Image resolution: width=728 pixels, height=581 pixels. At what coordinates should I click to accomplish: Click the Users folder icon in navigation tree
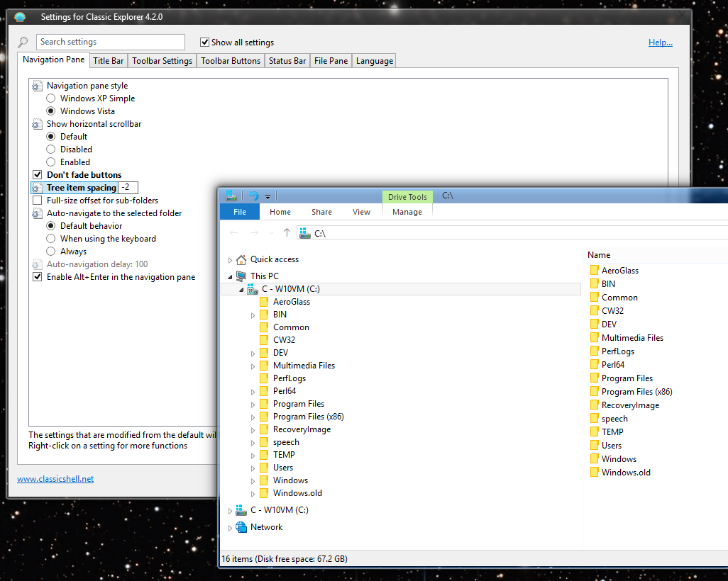[264, 468]
